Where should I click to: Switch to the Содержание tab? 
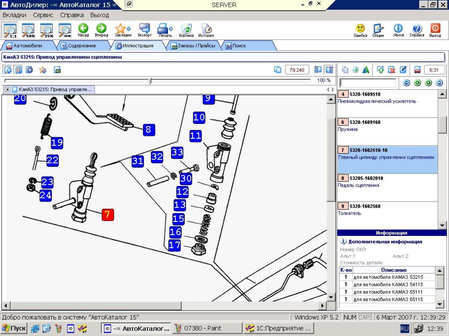[82, 46]
